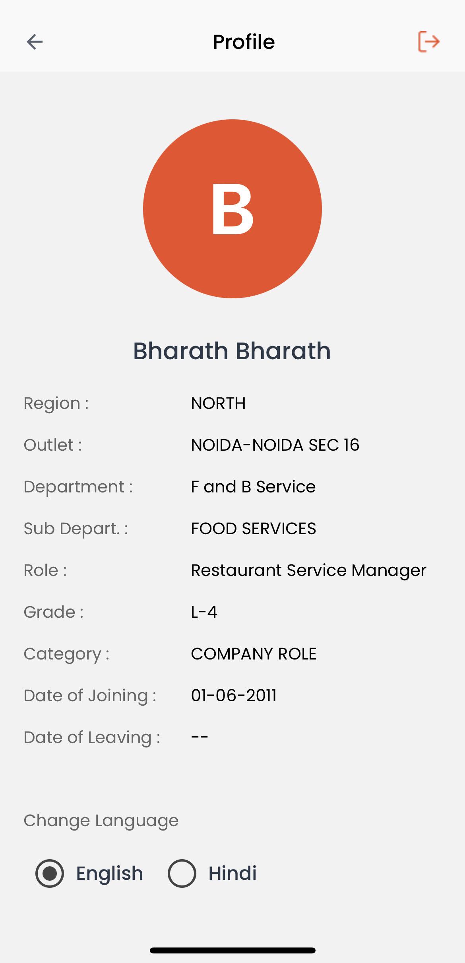Image resolution: width=465 pixels, height=963 pixels.
Task: Tap the home indicator bar
Action: pos(232,951)
